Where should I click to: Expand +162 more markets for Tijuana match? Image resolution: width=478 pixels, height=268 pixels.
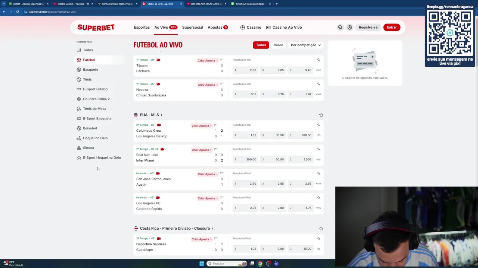tap(318, 70)
